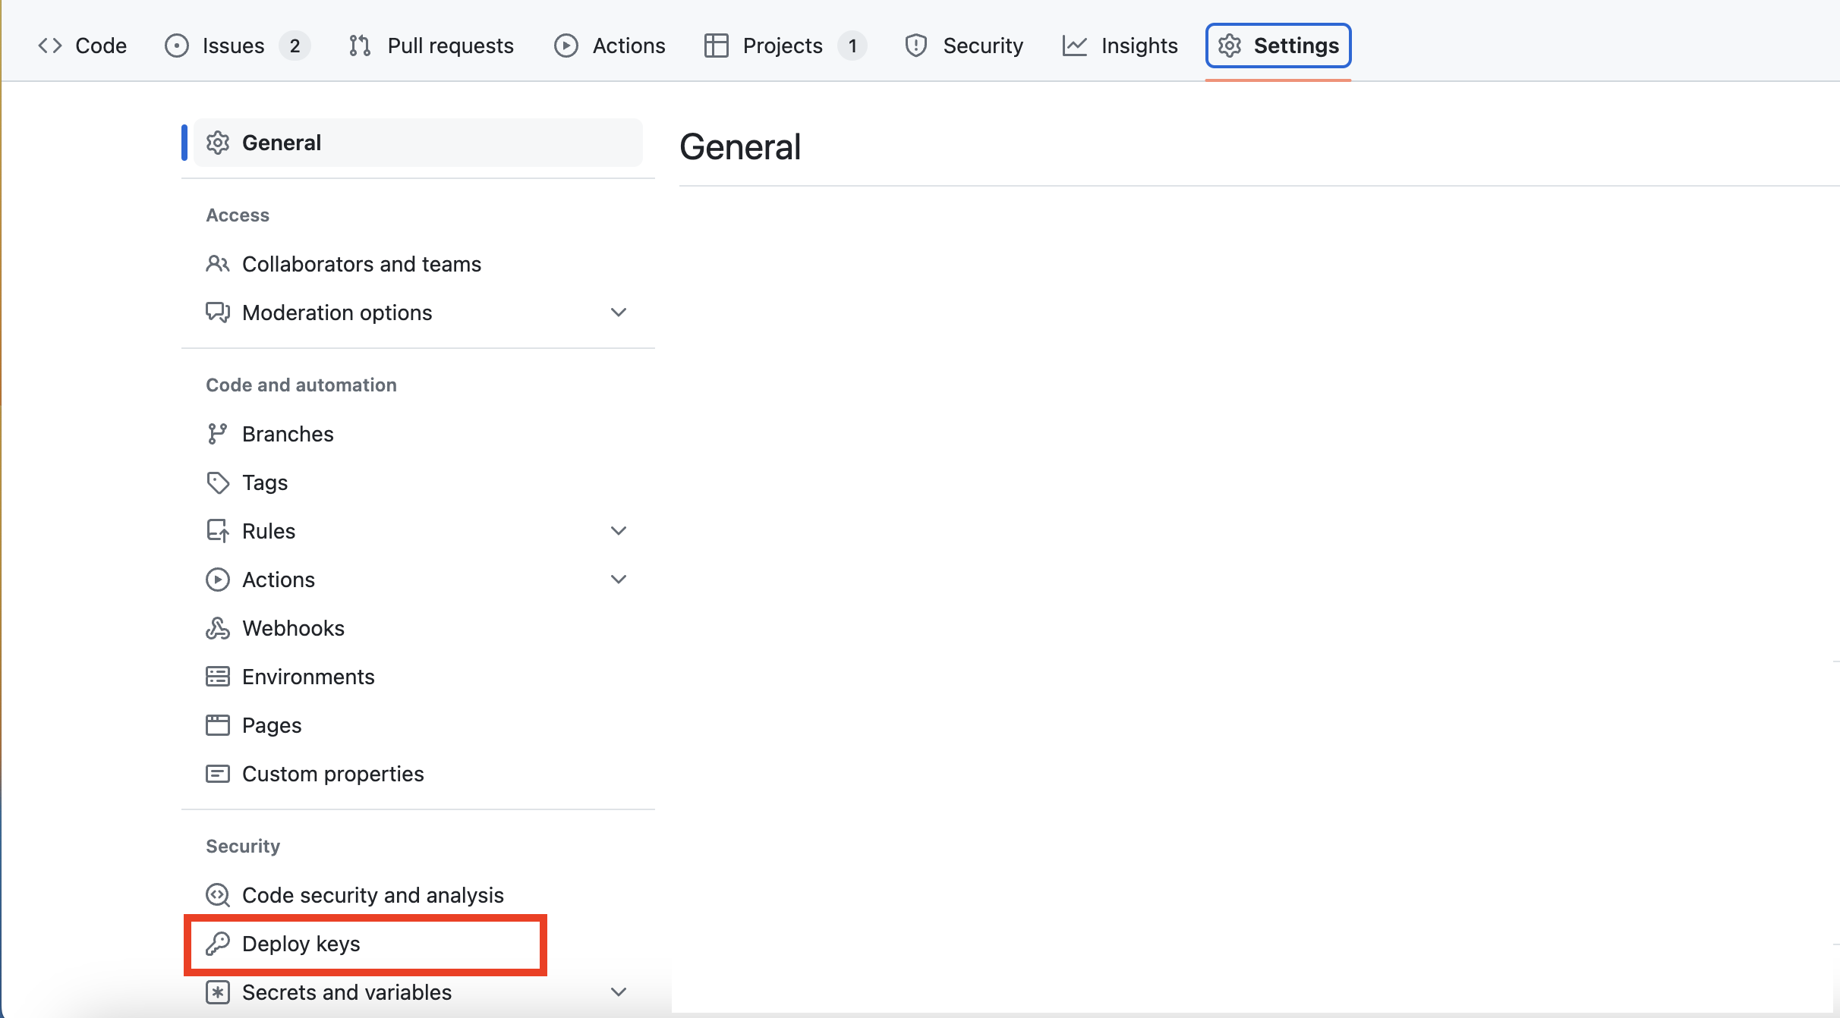Screen dimensions: 1840x1018
Task: Expand the Moderation options section
Action: pyautogui.click(x=619, y=313)
